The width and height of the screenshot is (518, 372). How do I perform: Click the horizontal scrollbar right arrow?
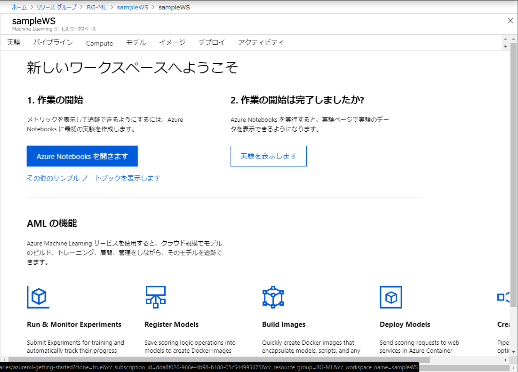(x=506, y=360)
